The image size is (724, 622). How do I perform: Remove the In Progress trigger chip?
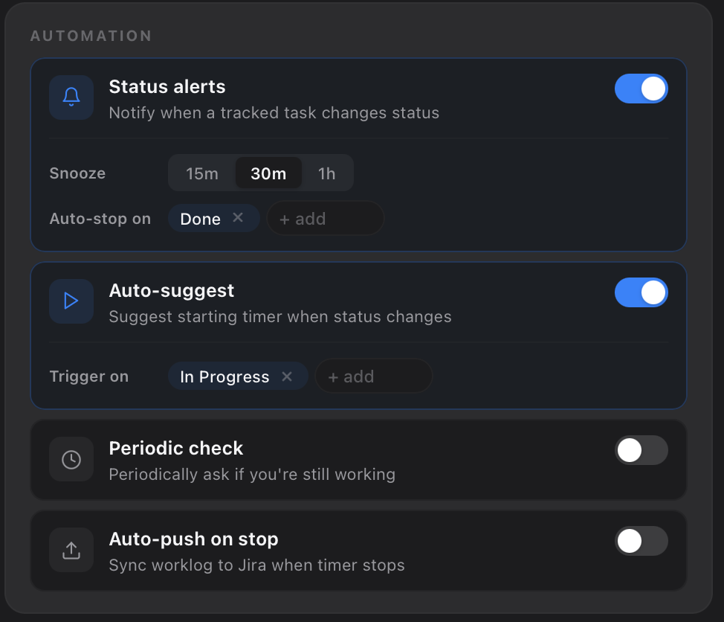point(287,376)
